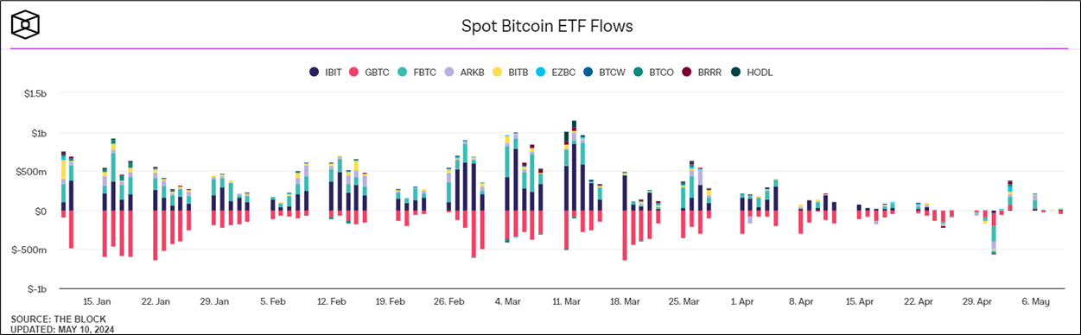
Task: Click the 6. May date label
Action: tap(1035, 302)
